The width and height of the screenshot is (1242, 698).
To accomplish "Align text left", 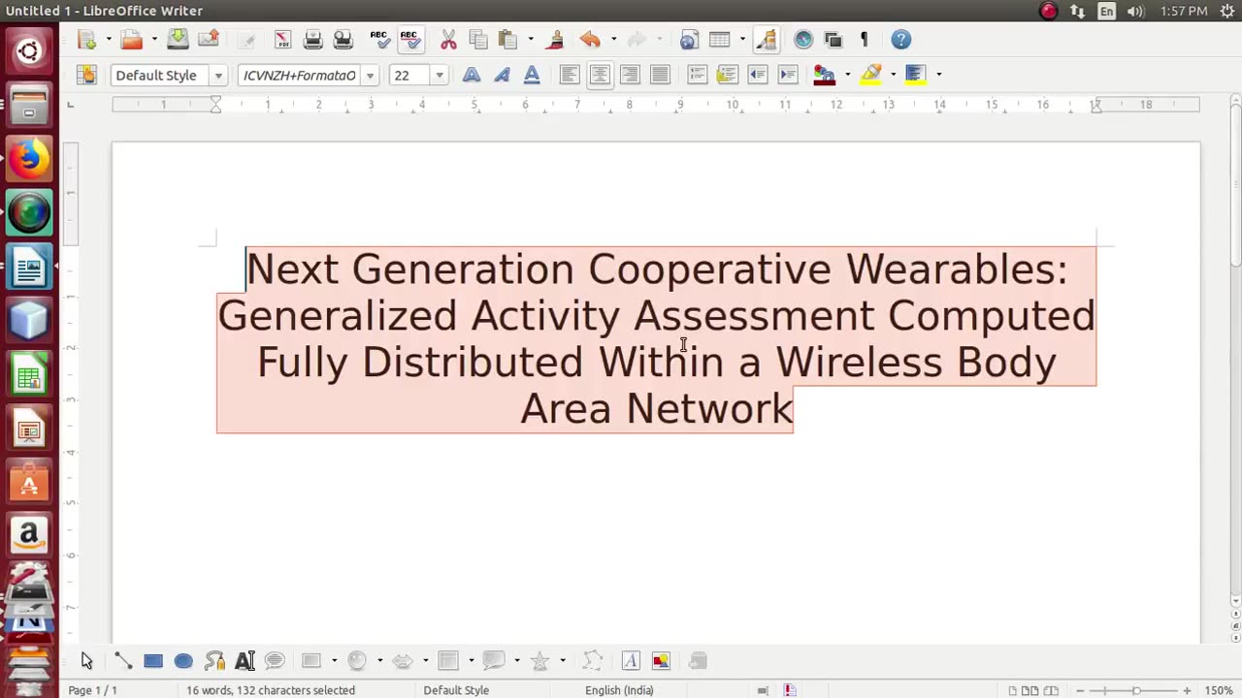I will click(570, 75).
